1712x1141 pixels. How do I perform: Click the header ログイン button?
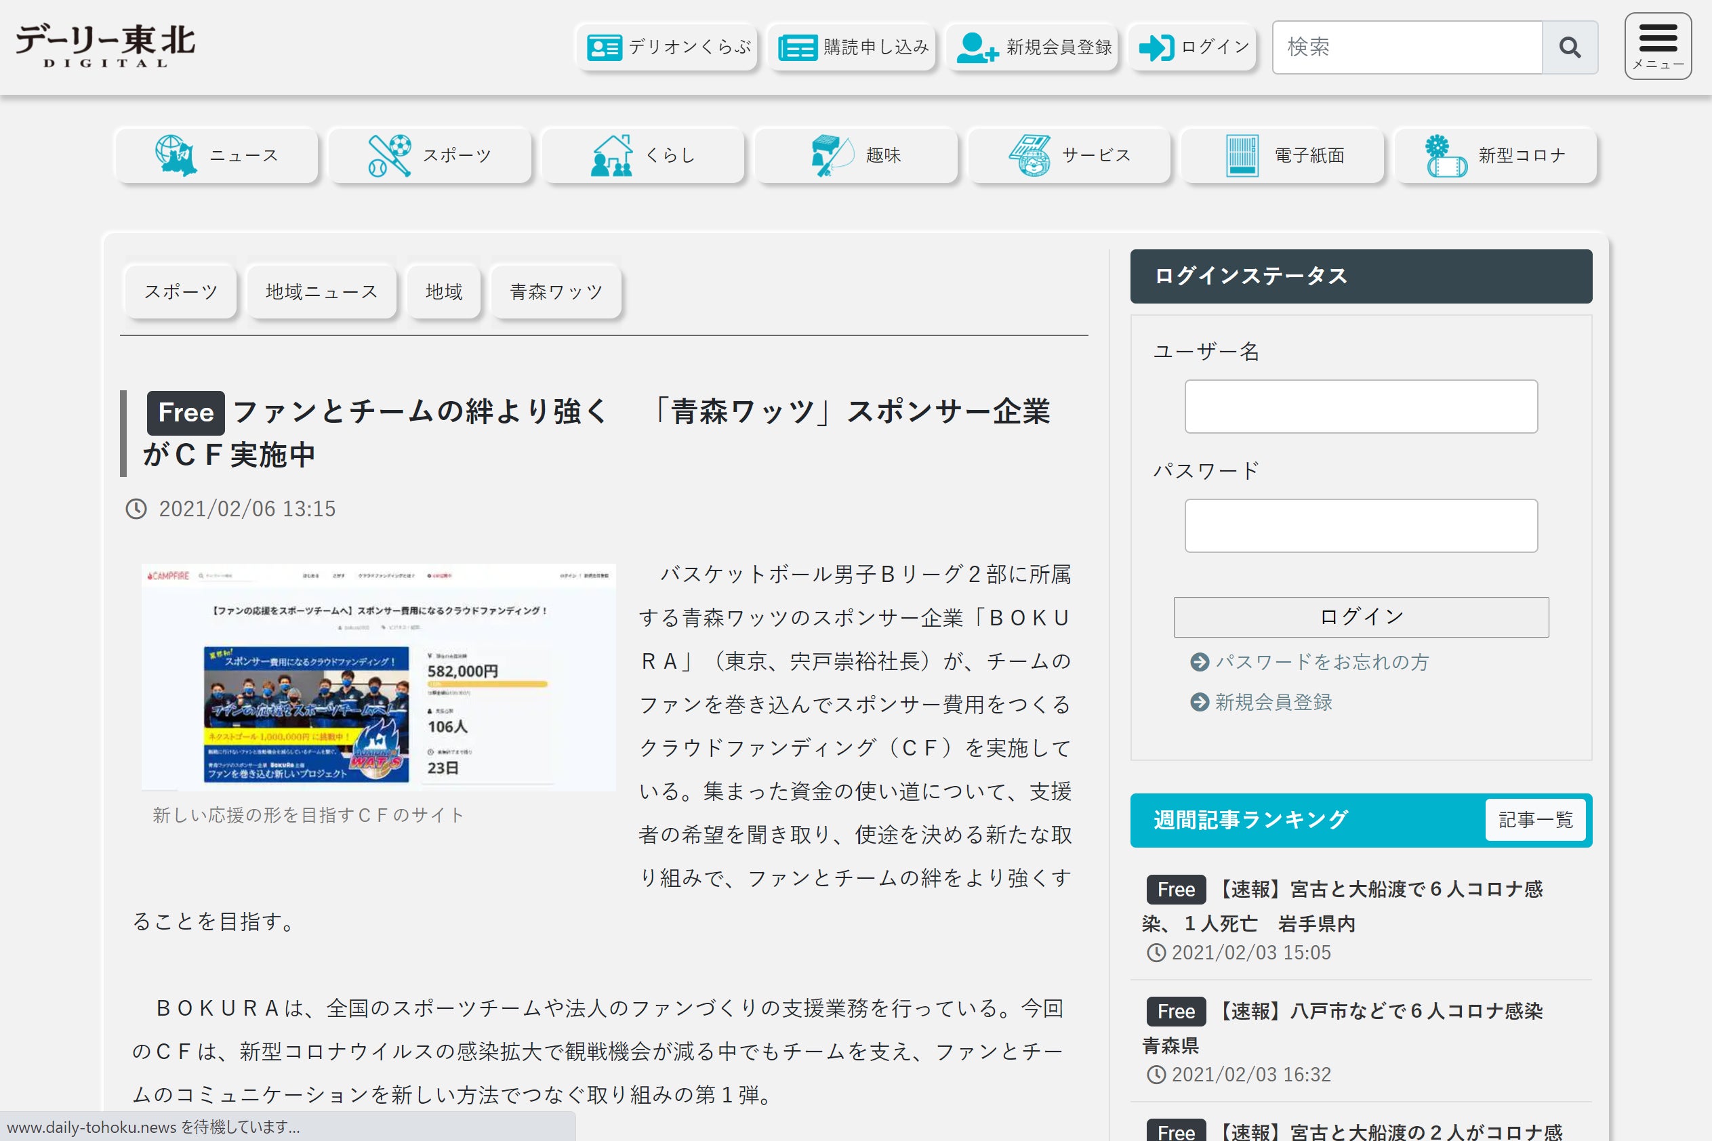tap(1193, 47)
